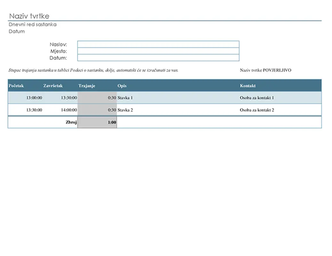Select the Početak column header
The height and width of the screenshot is (256, 332).
(16, 86)
